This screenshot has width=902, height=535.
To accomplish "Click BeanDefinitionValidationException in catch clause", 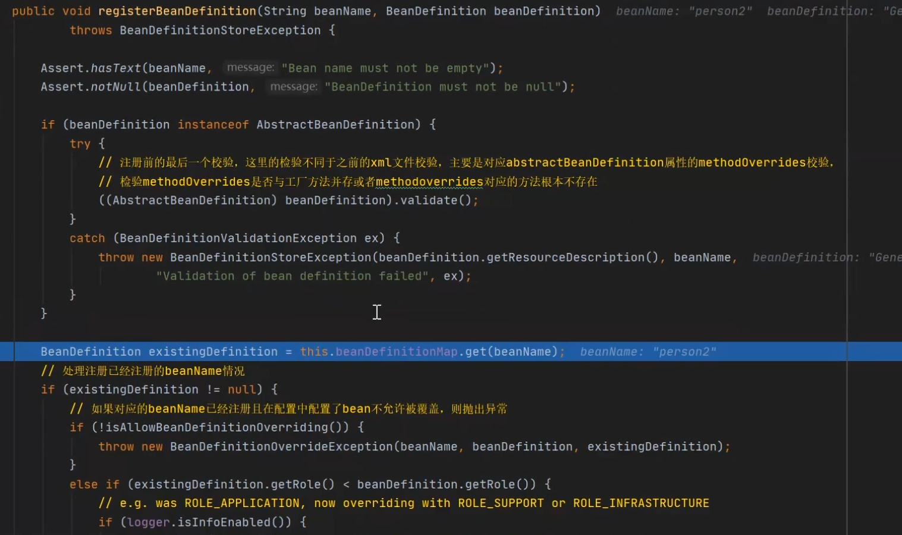I will 238,239.
